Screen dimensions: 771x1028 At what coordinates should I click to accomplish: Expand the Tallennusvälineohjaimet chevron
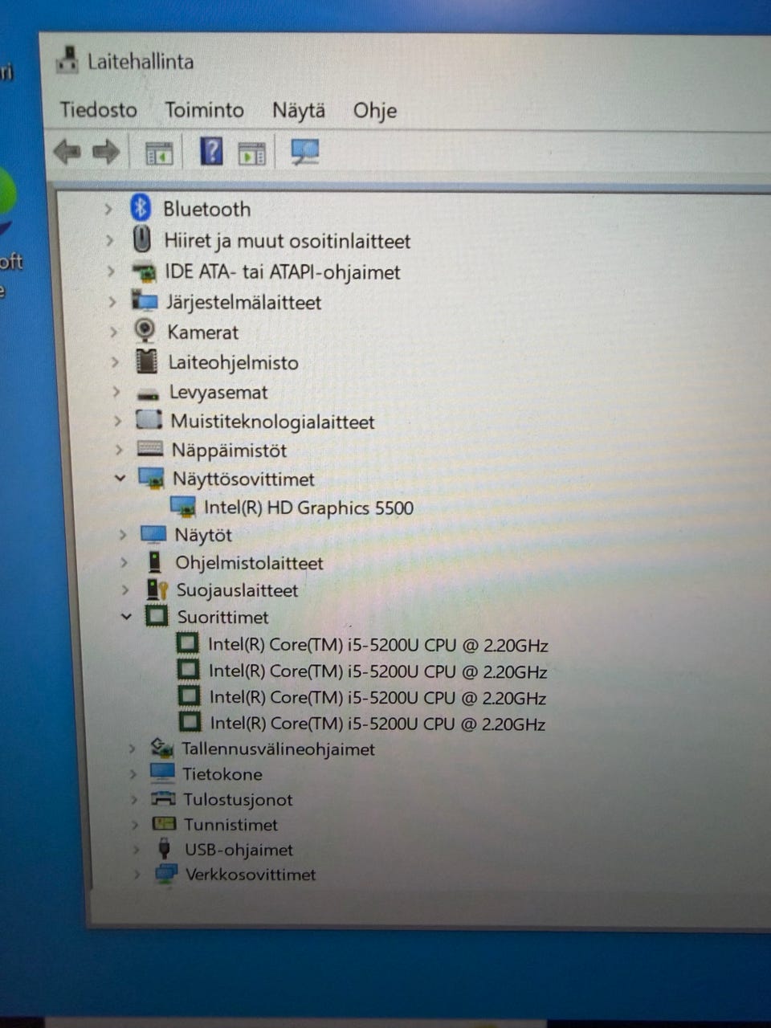[x=132, y=749]
